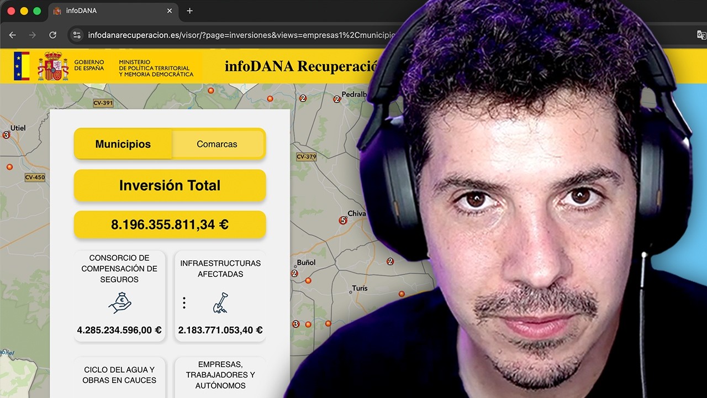The height and width of the screenshot is (398, 707).
Task: Click the address bar URL
Action: tap(242, 35)
